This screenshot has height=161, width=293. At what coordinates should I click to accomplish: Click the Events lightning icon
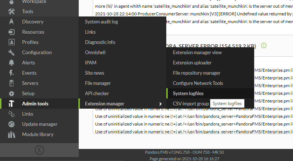pos(11,73)
